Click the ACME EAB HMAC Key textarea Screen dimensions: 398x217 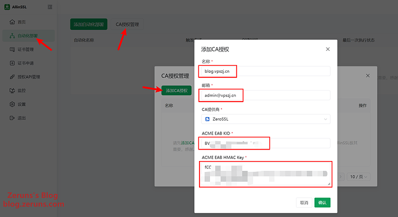[x=266, y=174]
